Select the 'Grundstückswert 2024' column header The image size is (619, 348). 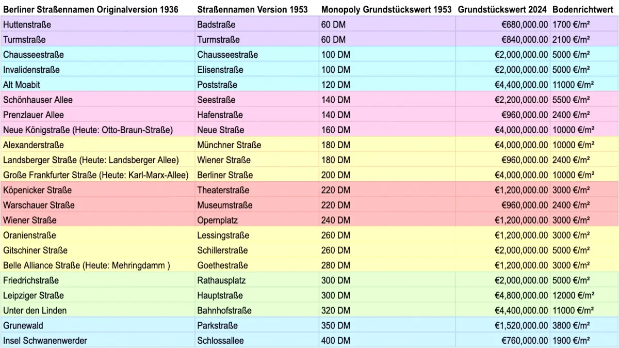coord(502,10)
